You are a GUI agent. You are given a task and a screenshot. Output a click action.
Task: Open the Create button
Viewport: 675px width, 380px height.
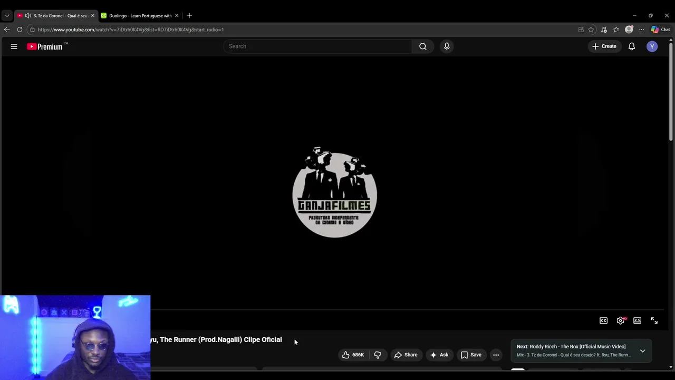604,46
